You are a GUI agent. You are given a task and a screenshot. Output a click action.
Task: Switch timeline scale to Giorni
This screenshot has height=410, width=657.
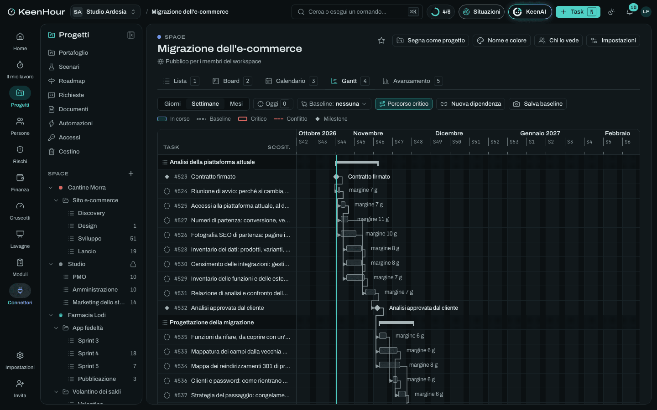172,104
